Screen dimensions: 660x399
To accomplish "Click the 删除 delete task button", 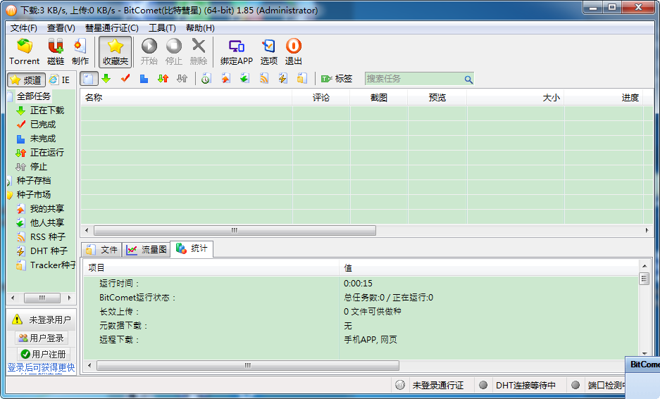I will pos(198,51).
